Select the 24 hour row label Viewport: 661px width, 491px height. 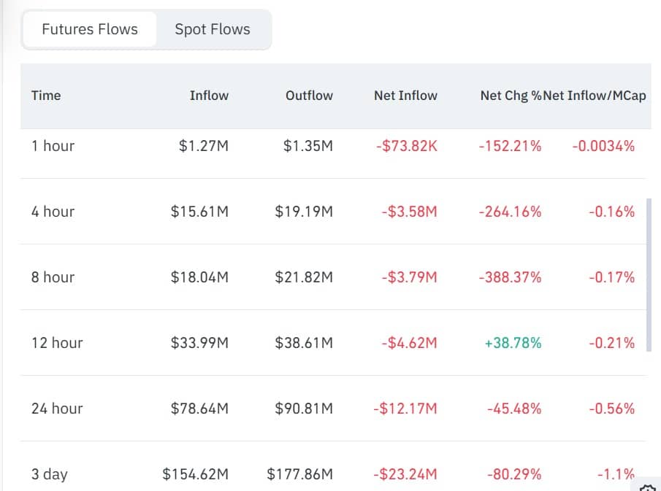(x=57, y=409)
